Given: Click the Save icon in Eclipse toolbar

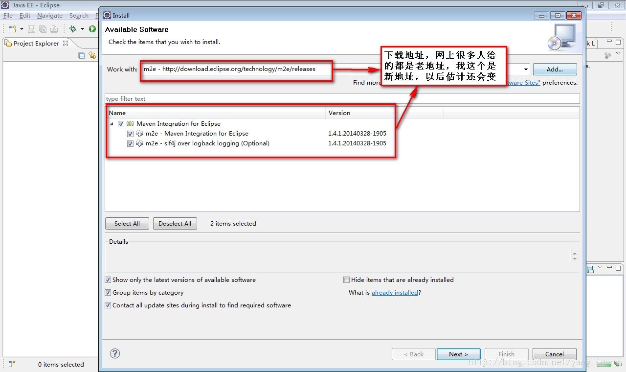Looking at the screenshot, I should point(31,29).
